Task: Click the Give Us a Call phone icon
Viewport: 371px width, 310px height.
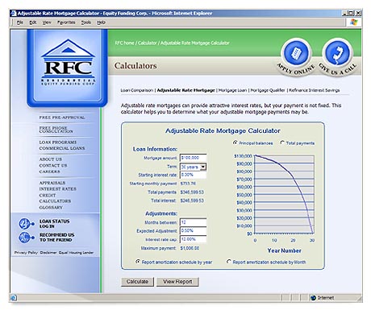Action: (337, 53)
